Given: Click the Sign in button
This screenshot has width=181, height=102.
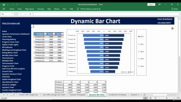Looking at the screenshot, I should point(151,5).
